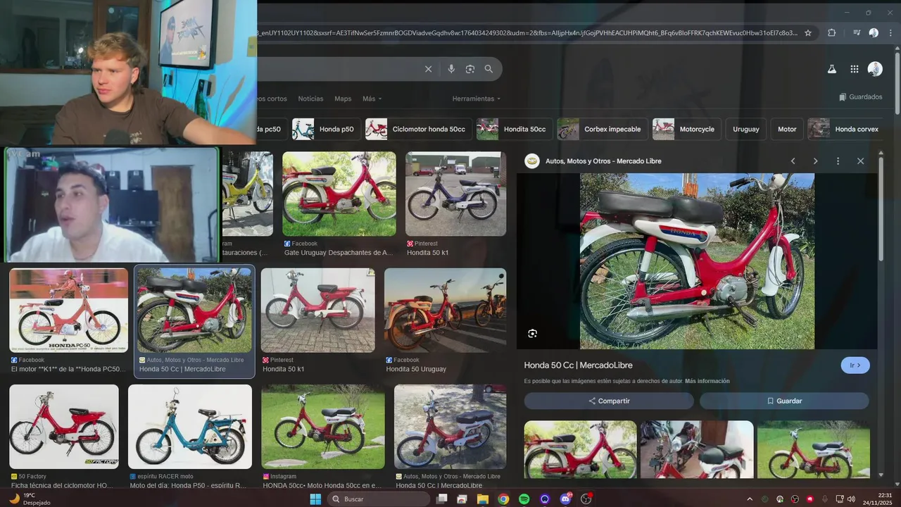The width and height of the screenshot is (901, 507).
Task: Bookmark this page with the star icon
Action: click(808, 32)
